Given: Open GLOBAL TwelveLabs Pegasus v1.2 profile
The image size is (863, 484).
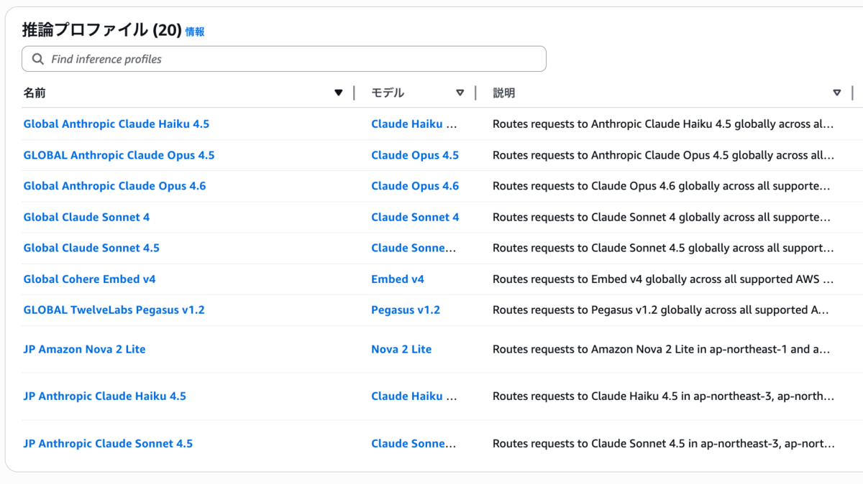Looking at the screenshot, I should [x=114, y=310].
